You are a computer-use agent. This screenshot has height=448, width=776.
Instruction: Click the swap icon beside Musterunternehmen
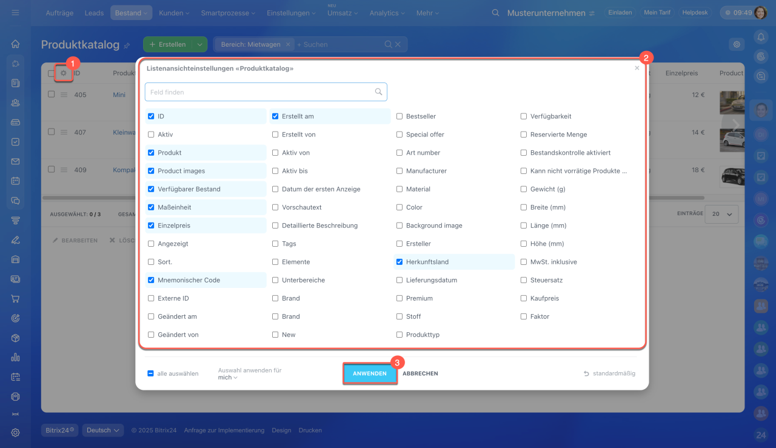coord(592,13)
